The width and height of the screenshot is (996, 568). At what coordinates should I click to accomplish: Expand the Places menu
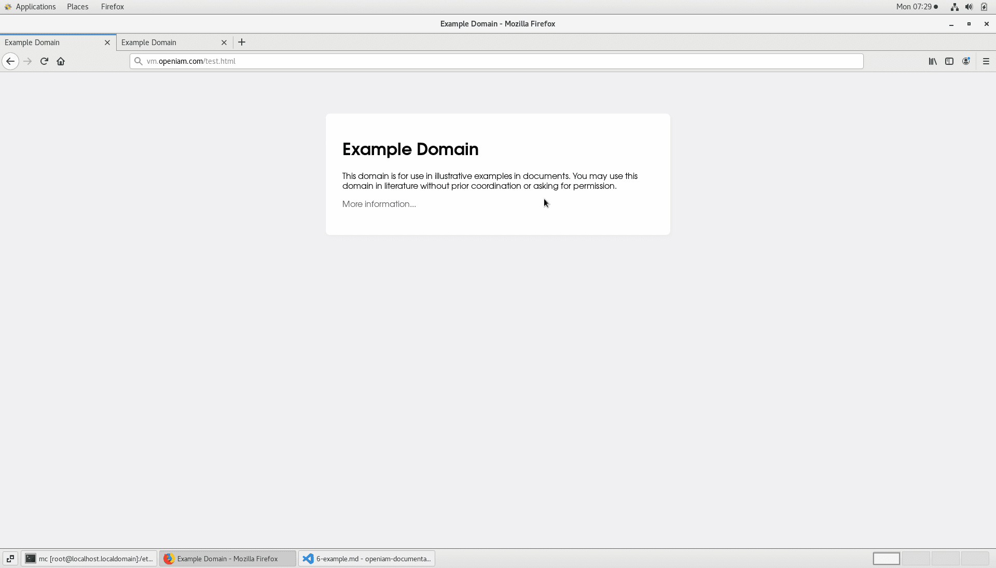(x=77, y=7)
